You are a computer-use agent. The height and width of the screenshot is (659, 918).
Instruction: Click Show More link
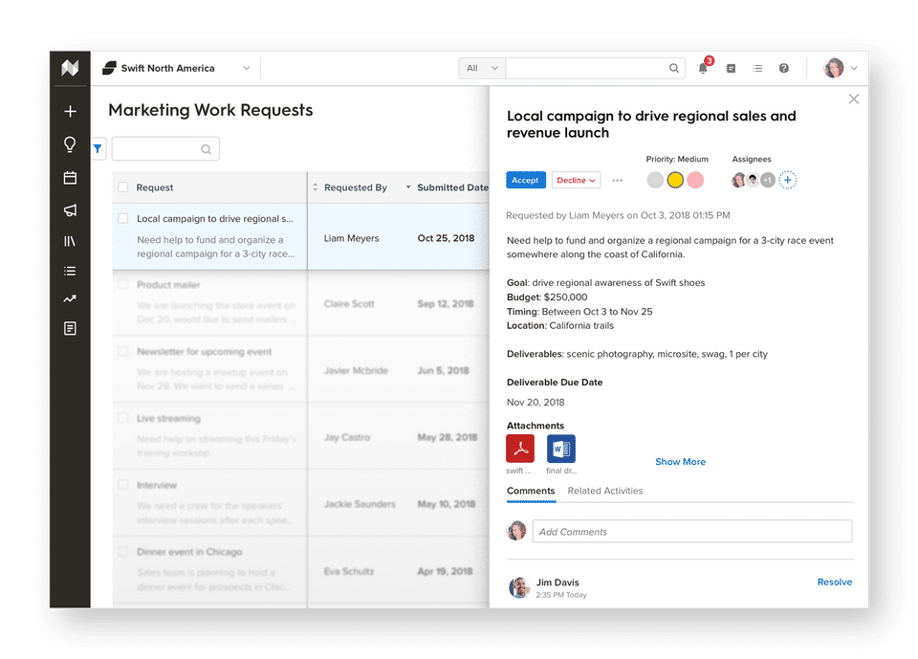(x=680, y=462)
